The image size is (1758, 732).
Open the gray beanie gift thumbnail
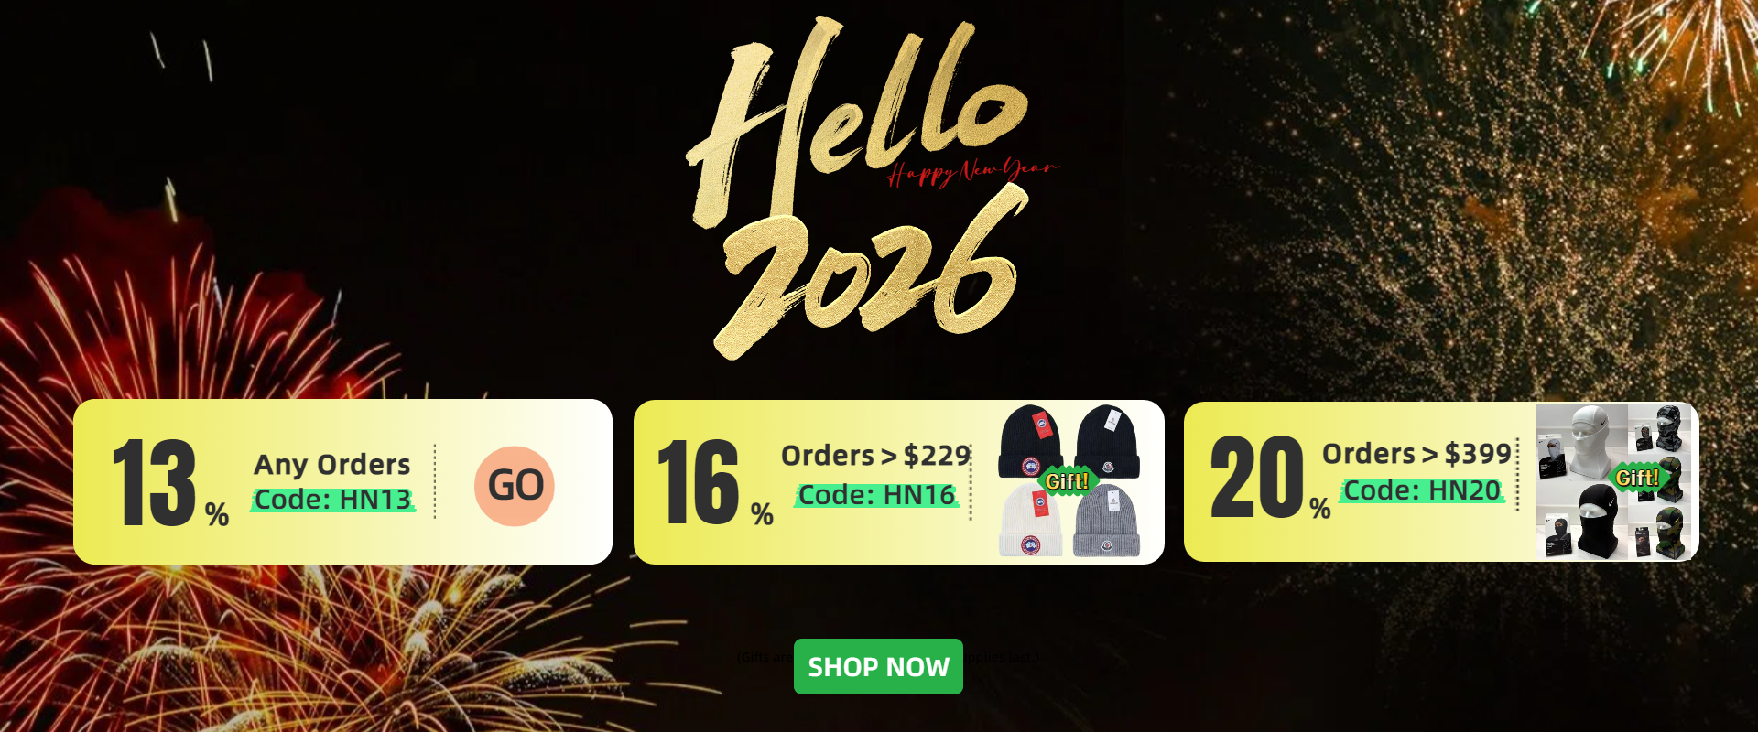point(1107,521)
